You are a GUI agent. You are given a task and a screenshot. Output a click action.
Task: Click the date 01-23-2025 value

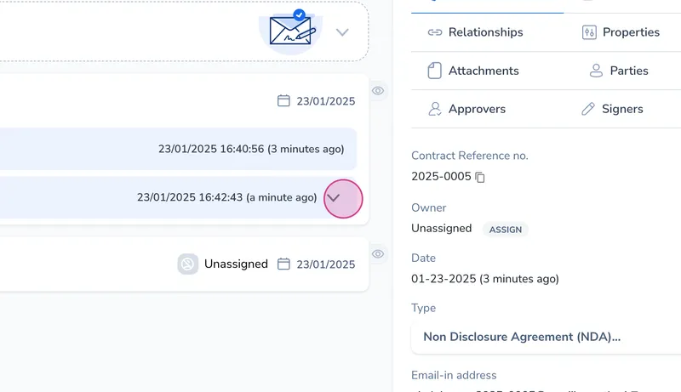(x=485, y=279)
